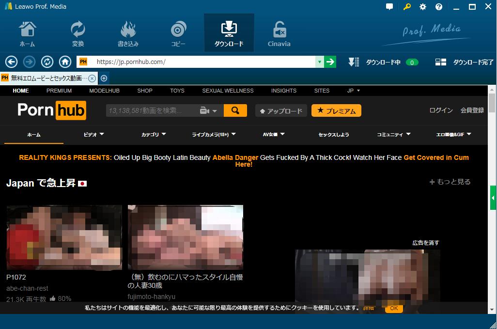Open the Cinavia removal module
The image size is (497, 329).
click(279, 34)
